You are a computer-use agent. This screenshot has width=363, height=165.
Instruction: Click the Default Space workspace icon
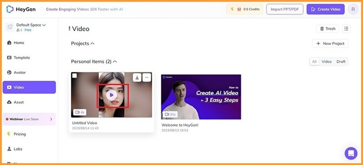pyautogui.click(x=10, y=27)
